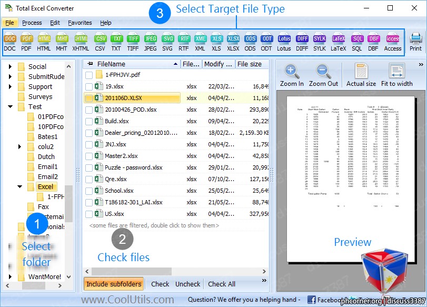
Task: Pick LaTeX output format
Action: point(339,43)
